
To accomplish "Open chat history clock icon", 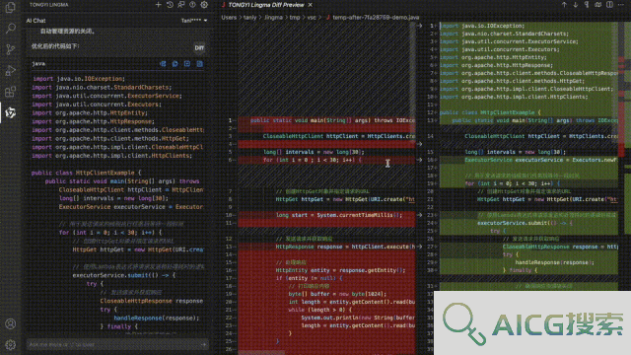I will click(x=170, y=5).
